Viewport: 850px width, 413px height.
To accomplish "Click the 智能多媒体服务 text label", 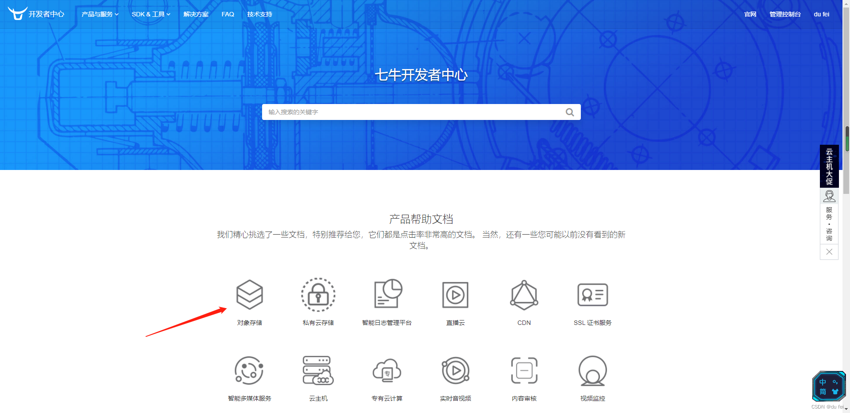I will 250,398.
